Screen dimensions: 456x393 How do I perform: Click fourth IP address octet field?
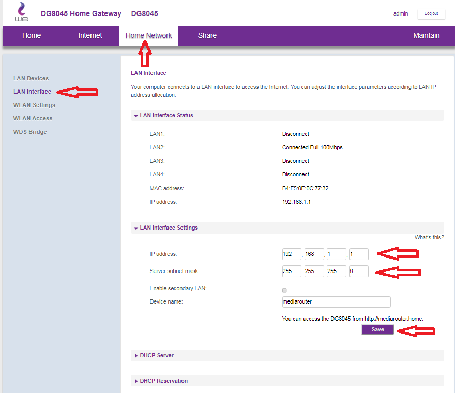pyautogui.click(x=359, y=254)
